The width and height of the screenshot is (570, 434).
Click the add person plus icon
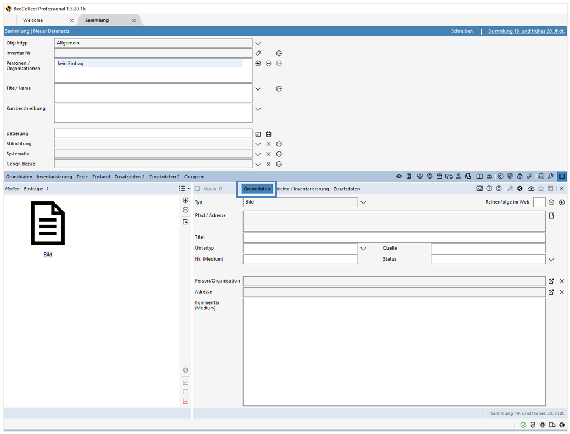click(258, 64)
